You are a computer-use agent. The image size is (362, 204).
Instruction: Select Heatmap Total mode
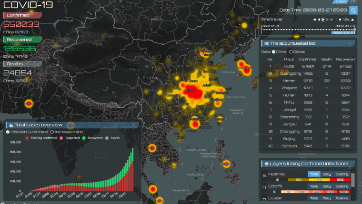pyautogui.click(x=314, y=174)
